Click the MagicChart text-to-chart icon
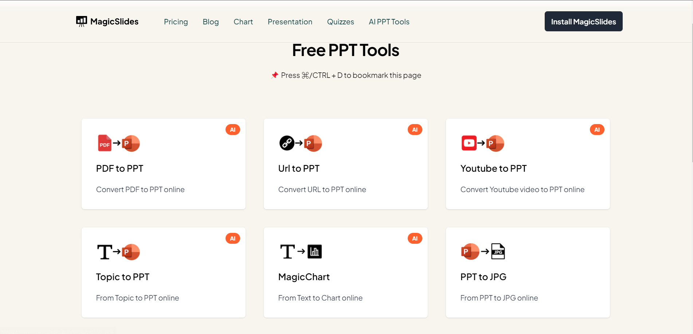Screen dimensions: 693x334 click(x=301, y=252)
